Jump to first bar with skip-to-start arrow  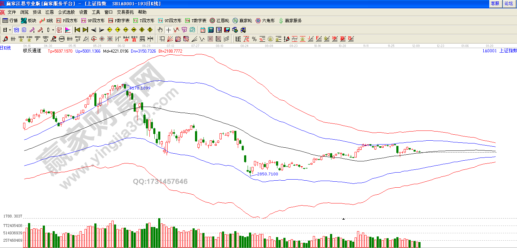[x=78, y=30]
